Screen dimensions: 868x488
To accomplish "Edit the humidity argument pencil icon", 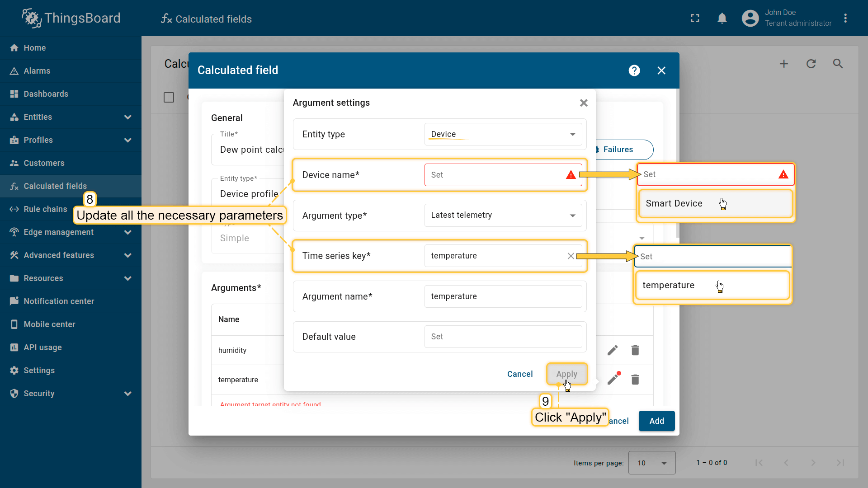I will (613, 350).
